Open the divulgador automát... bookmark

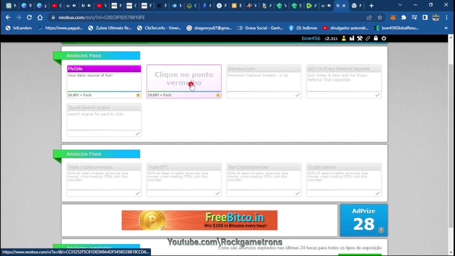(346, 28)
